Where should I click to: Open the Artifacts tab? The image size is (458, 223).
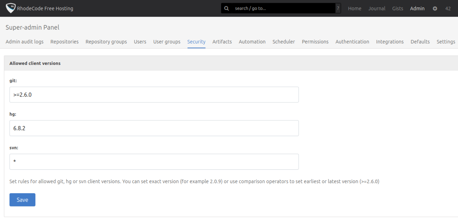pos(222,42)
